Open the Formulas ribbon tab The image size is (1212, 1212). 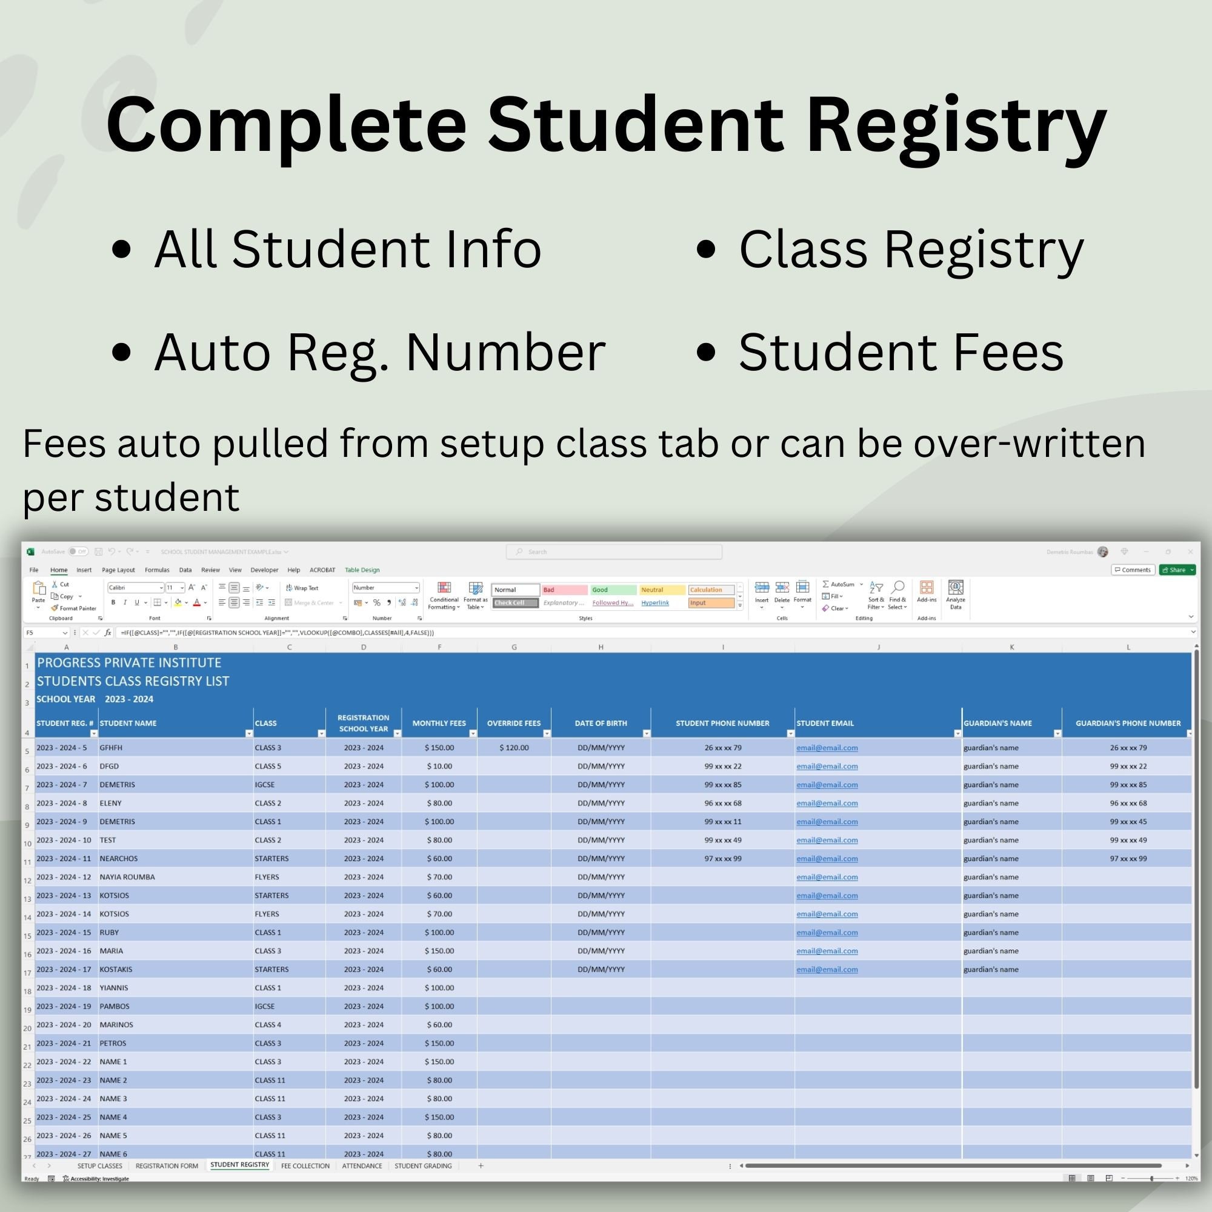point(158,570)
